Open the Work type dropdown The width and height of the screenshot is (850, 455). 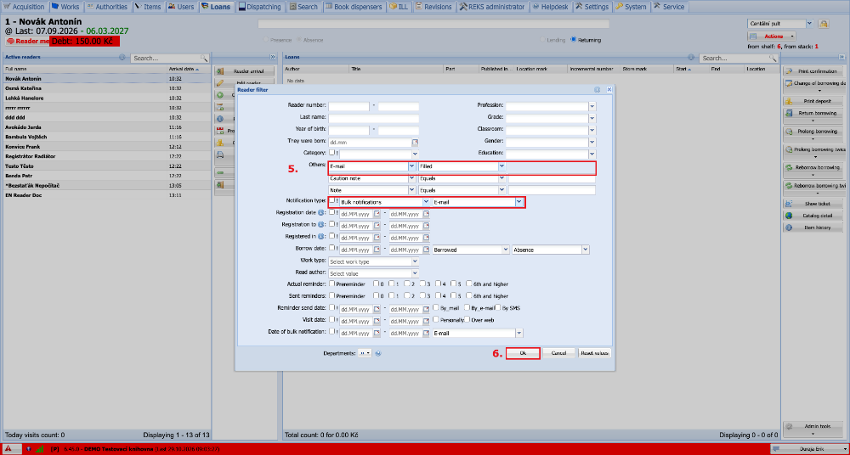415,261
